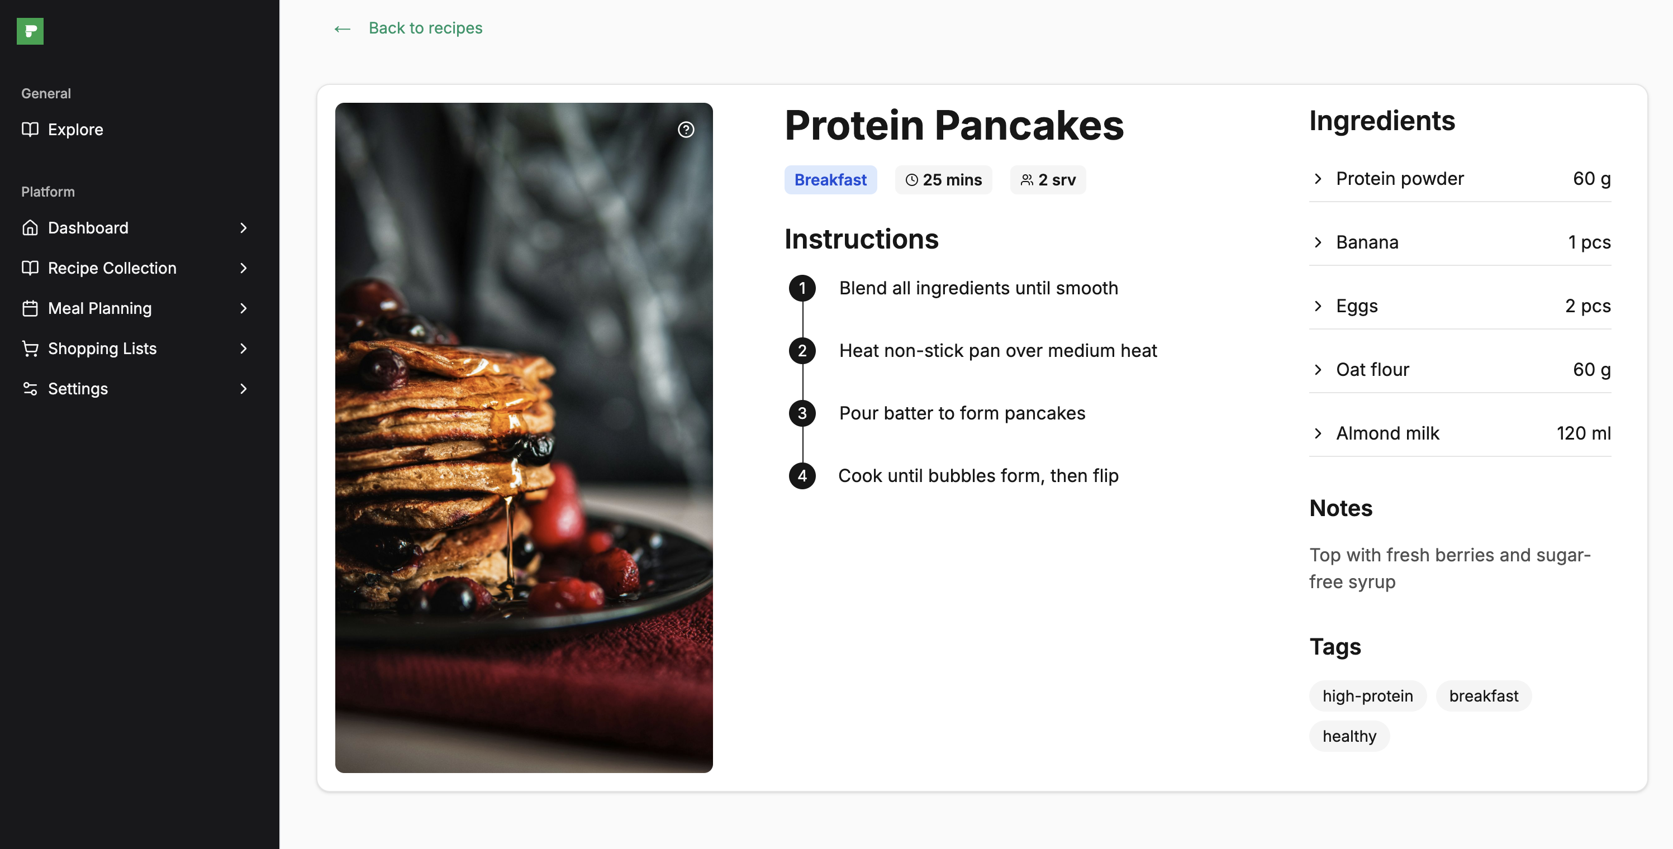
Task: Click the Breakfast category tag
Action: pos(830,179)
